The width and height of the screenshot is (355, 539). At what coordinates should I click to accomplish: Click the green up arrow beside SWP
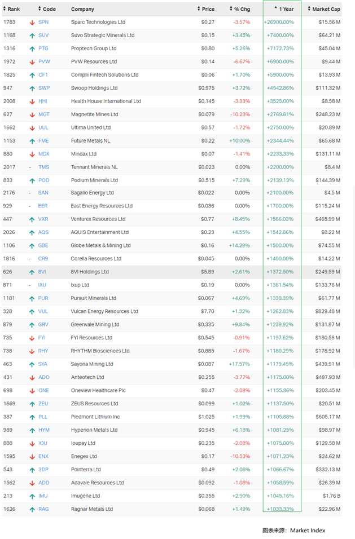coord(32,89)
